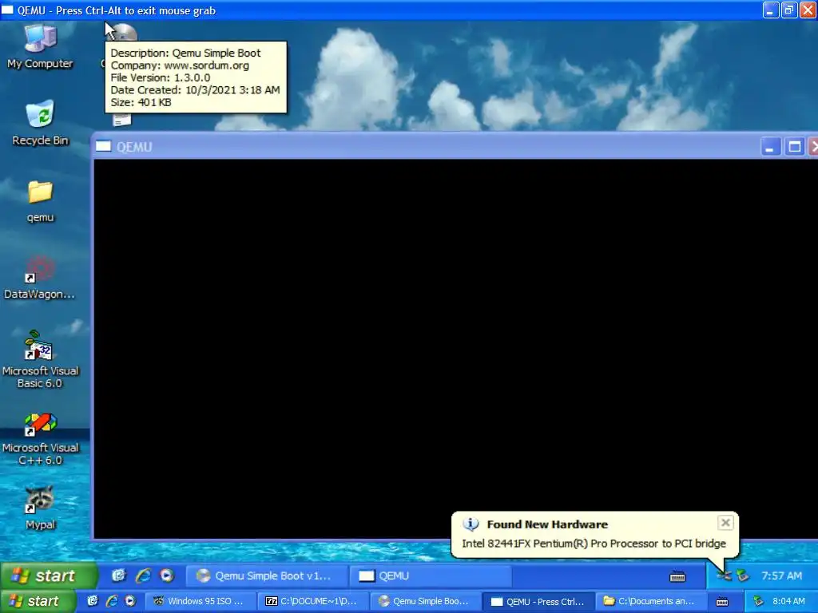Open the My Computer desktop icon
818x613 pixels.
(40, 46)
